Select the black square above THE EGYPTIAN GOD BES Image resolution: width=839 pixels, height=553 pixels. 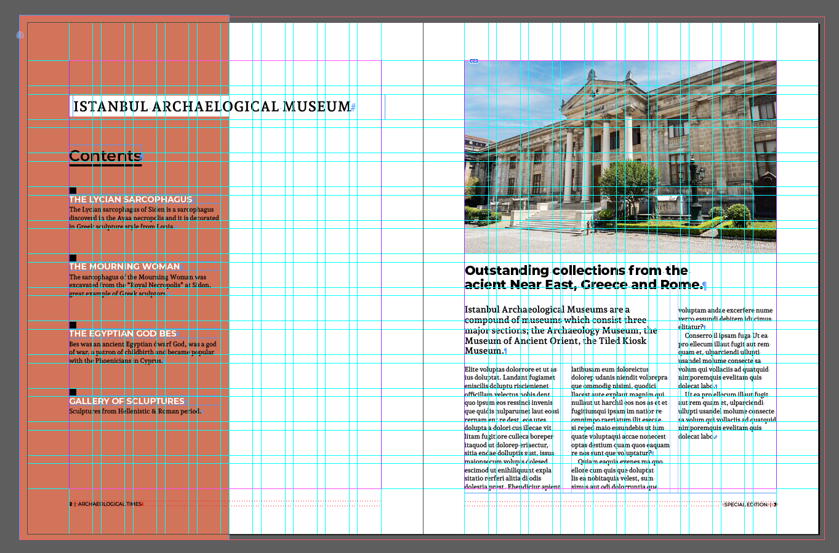(73, 325)
